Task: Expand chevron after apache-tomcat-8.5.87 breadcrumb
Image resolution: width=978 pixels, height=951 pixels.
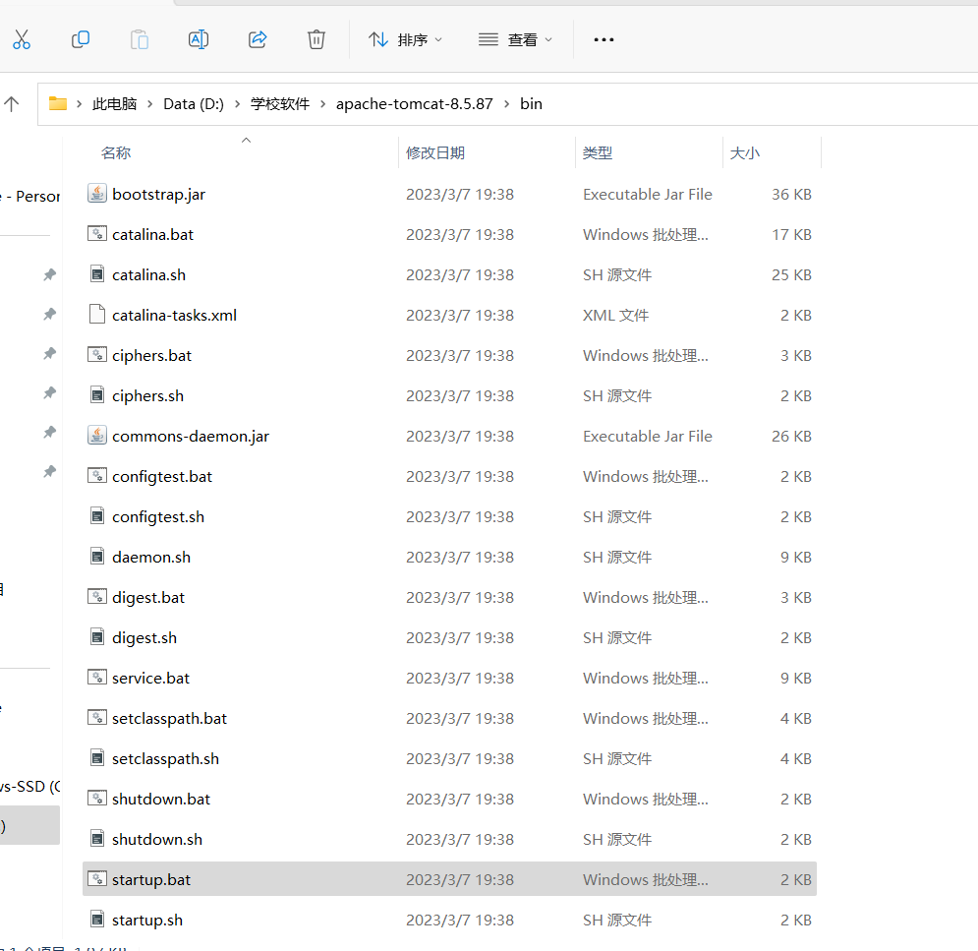Action: (x=506, y=104)
